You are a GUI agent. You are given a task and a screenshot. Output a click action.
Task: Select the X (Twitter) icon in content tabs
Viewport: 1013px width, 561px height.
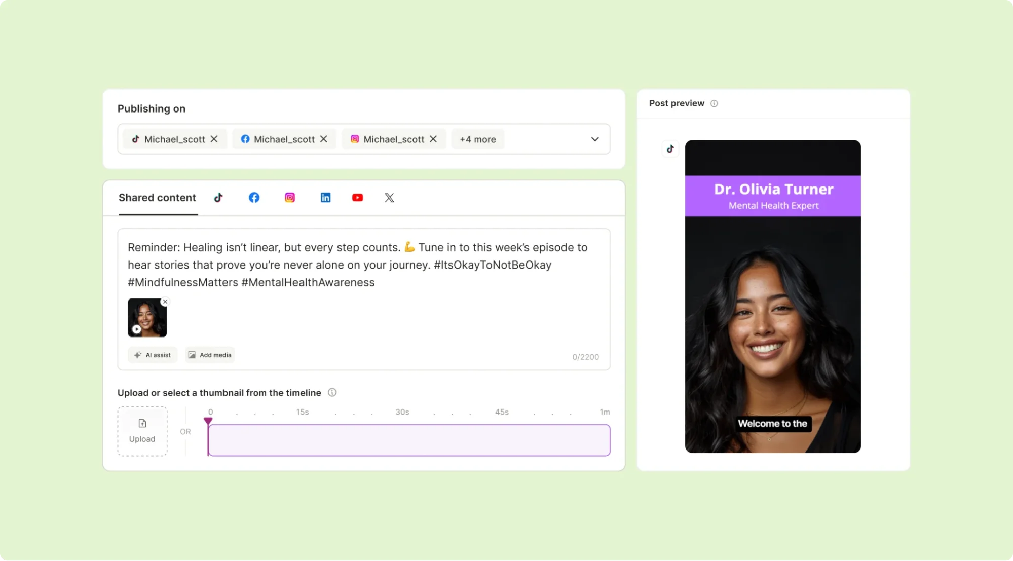(x=389, y=198)
